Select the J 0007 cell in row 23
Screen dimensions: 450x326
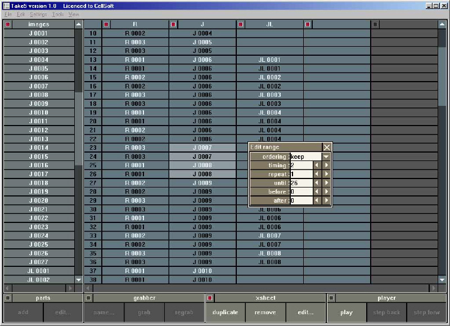tap(202, 148)
